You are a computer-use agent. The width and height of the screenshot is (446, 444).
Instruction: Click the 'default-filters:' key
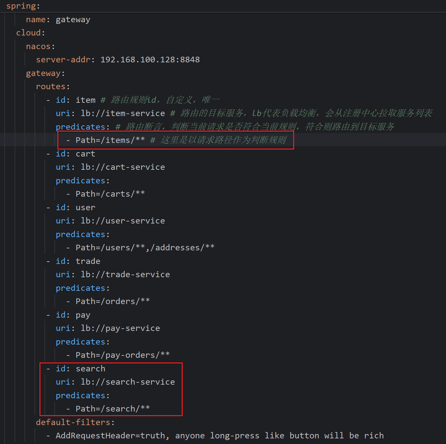75,422
